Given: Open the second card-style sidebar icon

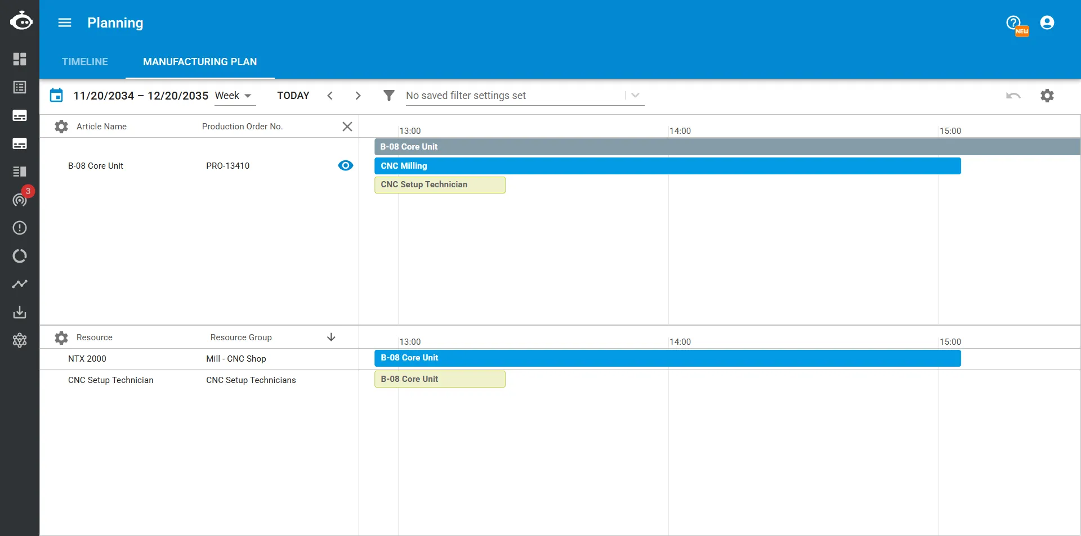Looking at the screenshot, I should click(x=20, y=143).
